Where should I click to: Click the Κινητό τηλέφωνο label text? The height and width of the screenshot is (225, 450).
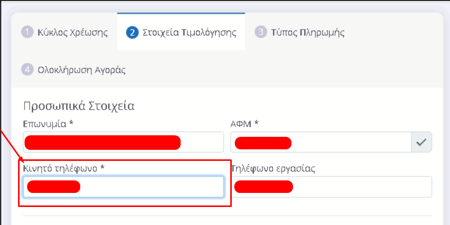[60, 168]
